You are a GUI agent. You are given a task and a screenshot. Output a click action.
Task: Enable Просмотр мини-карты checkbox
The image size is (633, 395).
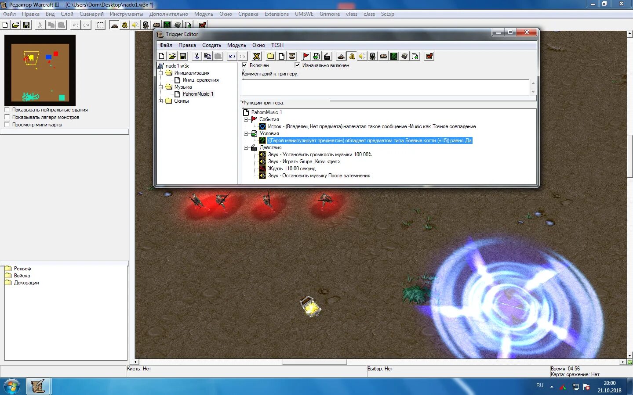point(7,125)
